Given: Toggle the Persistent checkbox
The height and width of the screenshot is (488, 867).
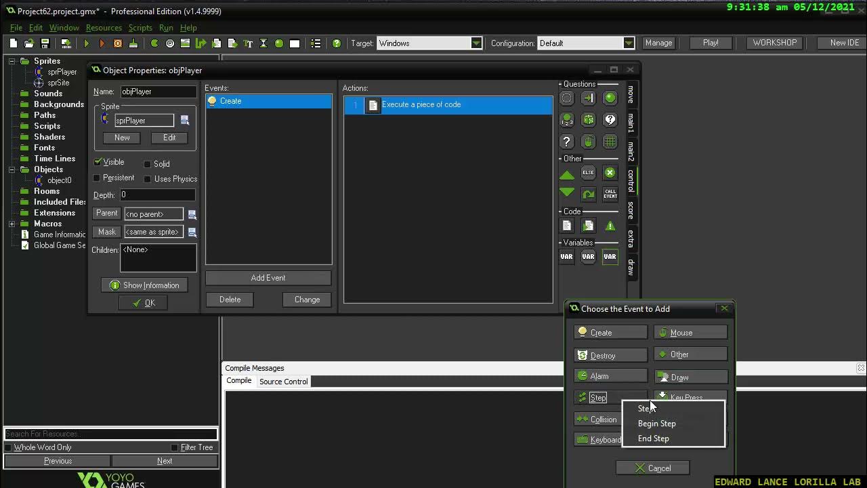Looking at the screenshot, I should tap(97, 178).
